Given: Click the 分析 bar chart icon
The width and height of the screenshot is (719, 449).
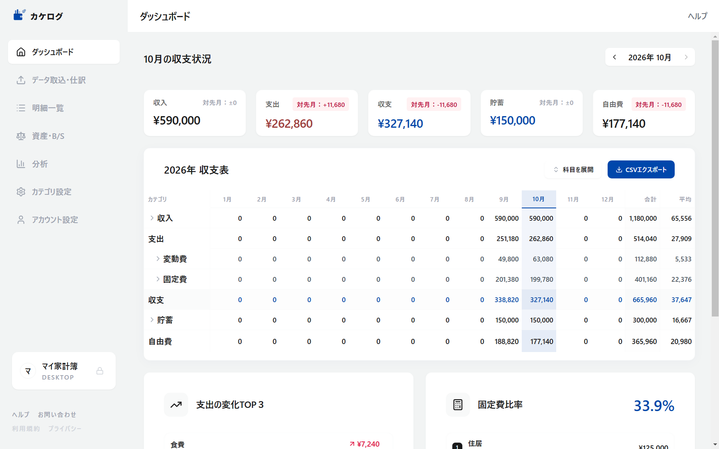Looking at the screenshot, I should 21,164.
